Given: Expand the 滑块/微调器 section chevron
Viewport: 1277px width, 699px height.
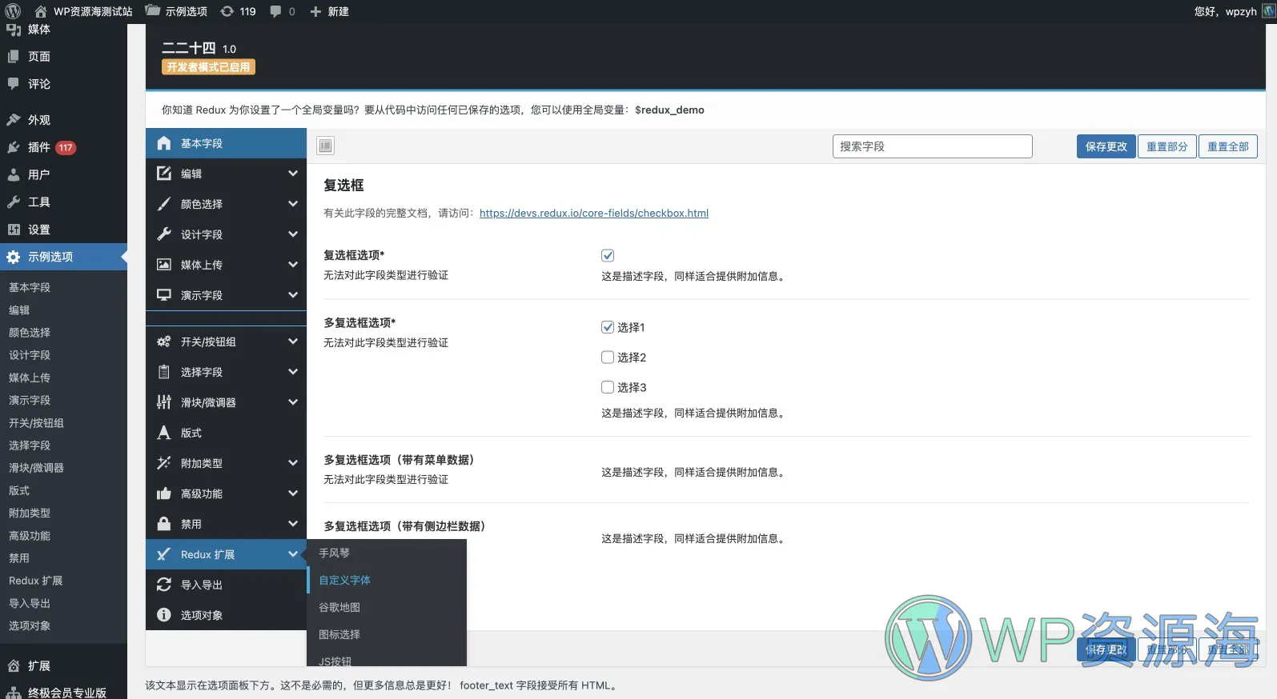Looking at the screenshot, I should [x=293, y=402].
